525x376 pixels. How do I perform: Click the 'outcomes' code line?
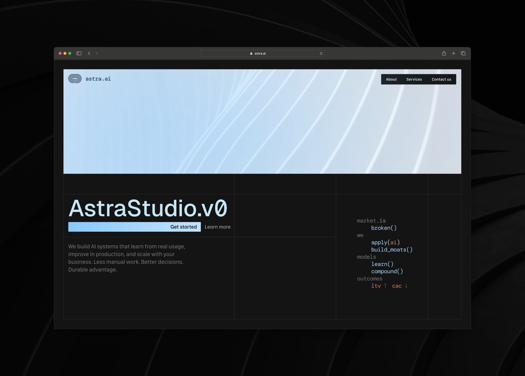pyautogui.click(x=370, y=279)
